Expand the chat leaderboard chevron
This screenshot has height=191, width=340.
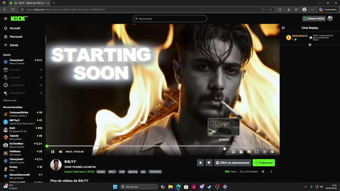[x=310, y=45]
